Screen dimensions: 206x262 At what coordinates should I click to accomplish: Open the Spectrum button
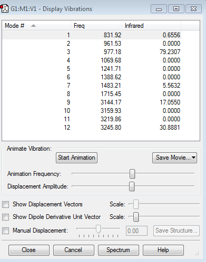click(119, 250)
